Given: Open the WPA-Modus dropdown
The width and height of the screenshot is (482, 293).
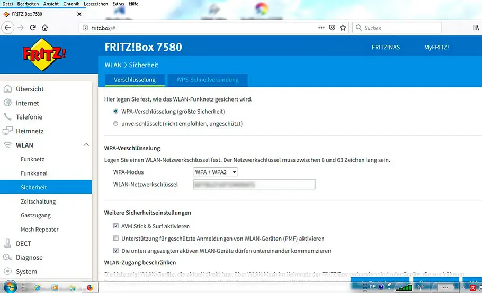Looking at the screenshot, I should 215,172.
